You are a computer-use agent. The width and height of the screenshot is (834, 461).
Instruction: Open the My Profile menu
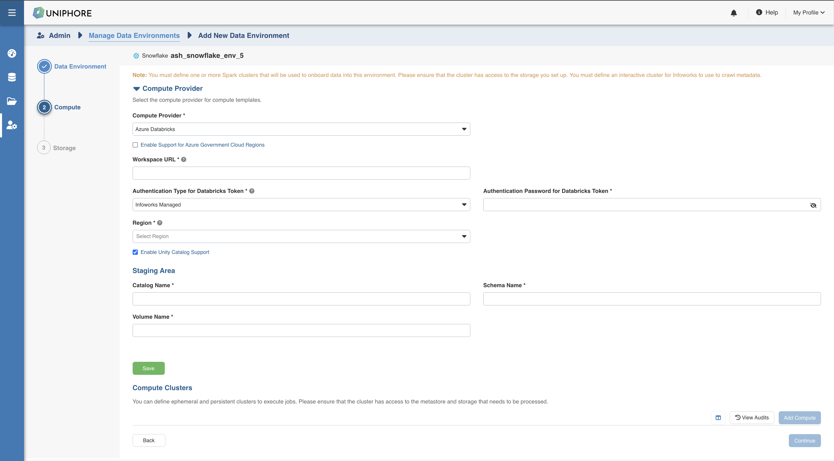[809, 13]
